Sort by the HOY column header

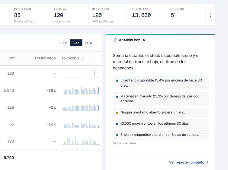click(12, 58)
